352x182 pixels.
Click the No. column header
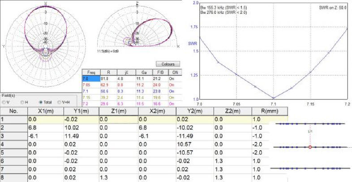click(x=14, y=111)
